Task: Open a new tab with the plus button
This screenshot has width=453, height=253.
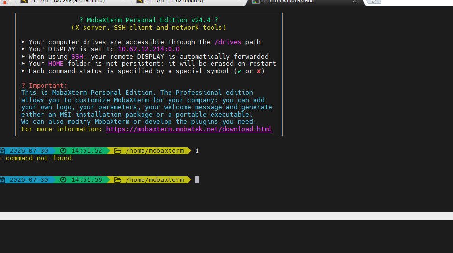Action: click(x=373, y=1)
